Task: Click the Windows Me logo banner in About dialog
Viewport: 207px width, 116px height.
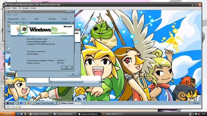Action: (42, 30)
